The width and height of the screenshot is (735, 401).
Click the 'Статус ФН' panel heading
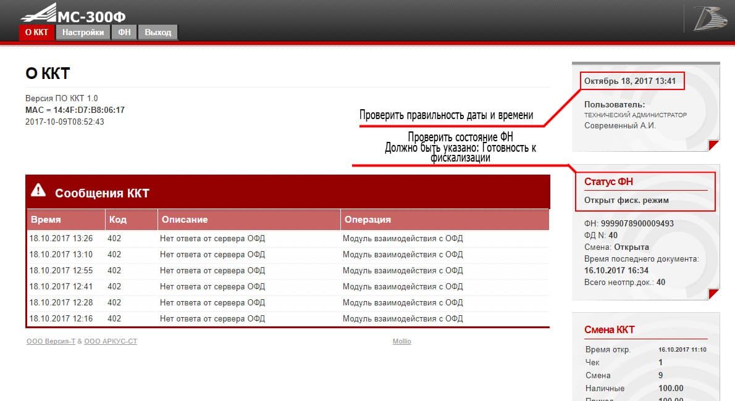click(608, 182)
